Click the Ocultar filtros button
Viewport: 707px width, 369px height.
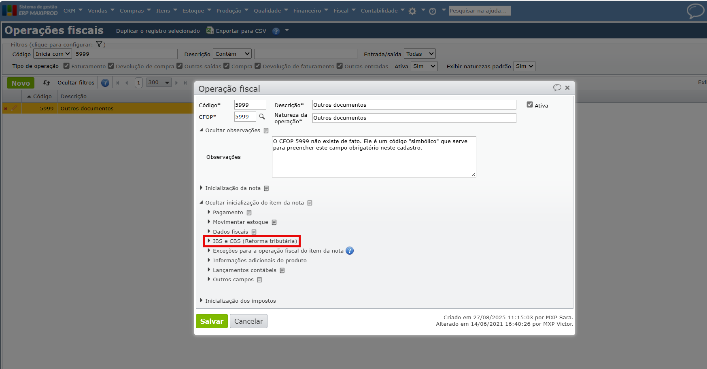76,83
